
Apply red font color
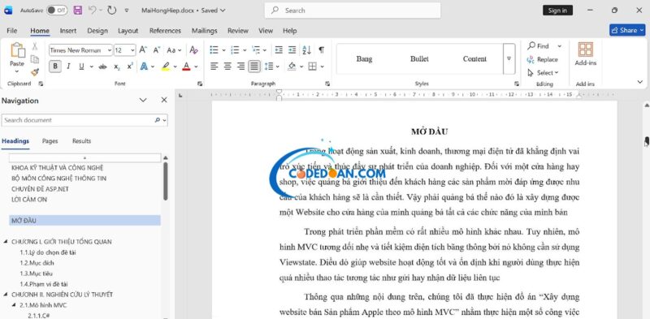(x=186, y=67)
